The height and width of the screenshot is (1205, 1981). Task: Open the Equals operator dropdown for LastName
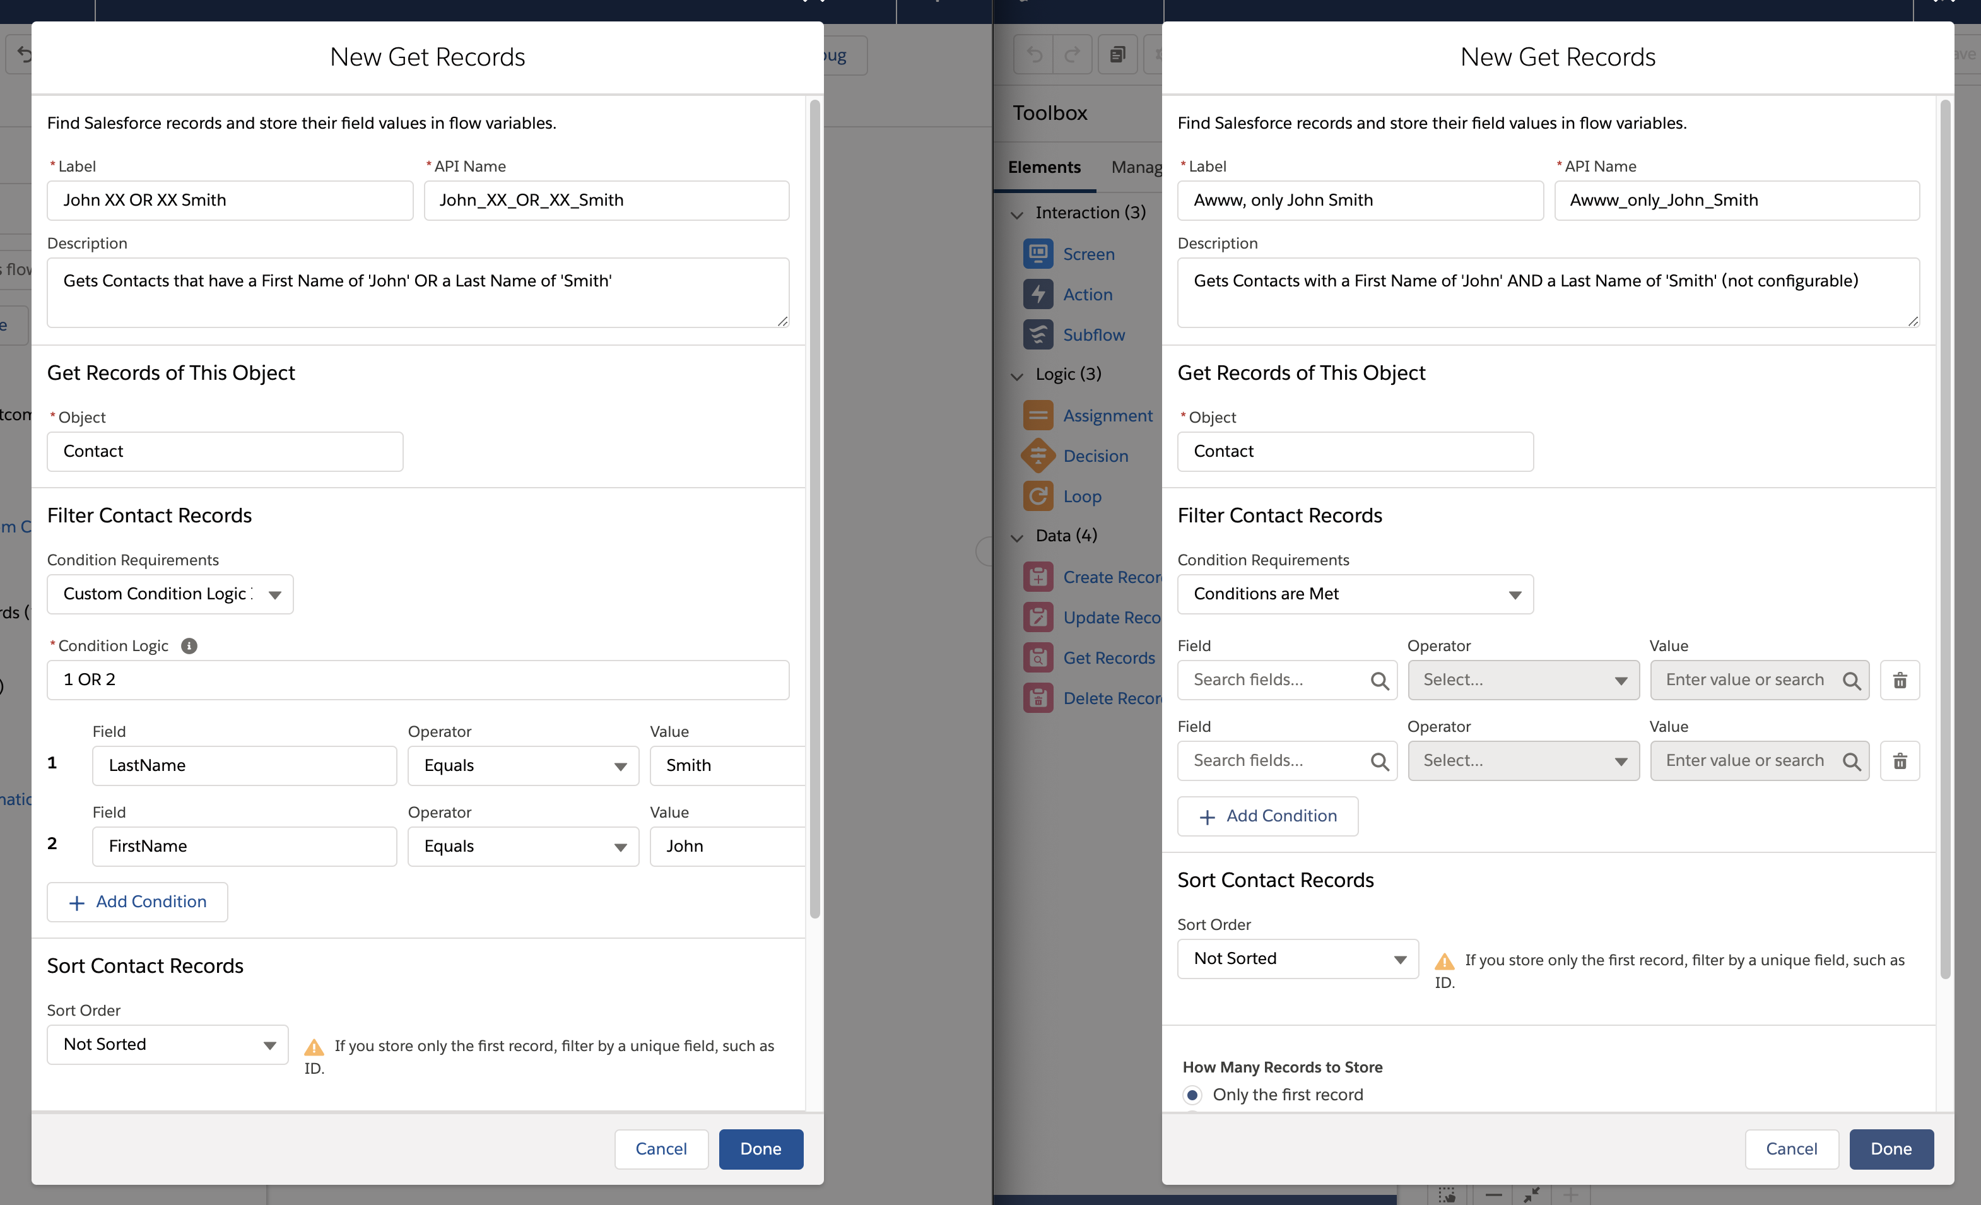524,765
